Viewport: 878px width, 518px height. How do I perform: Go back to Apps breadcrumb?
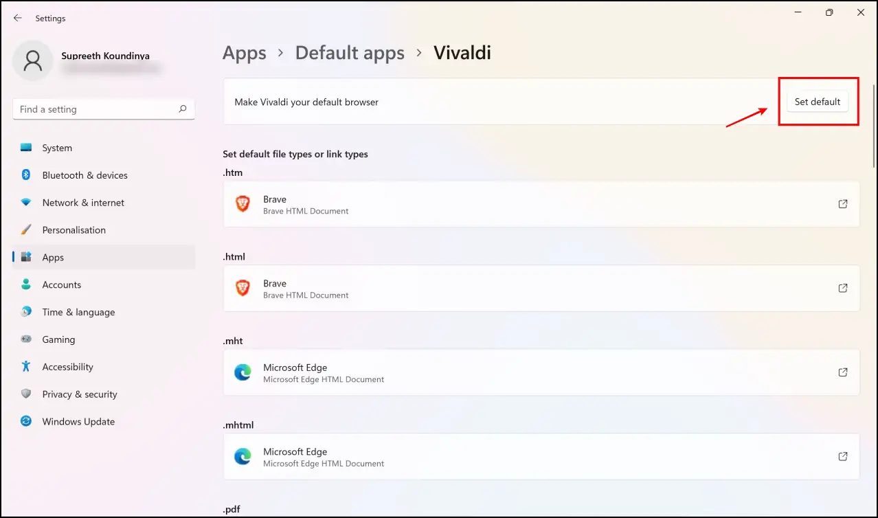pyautogui.click(x=245, y=53)
